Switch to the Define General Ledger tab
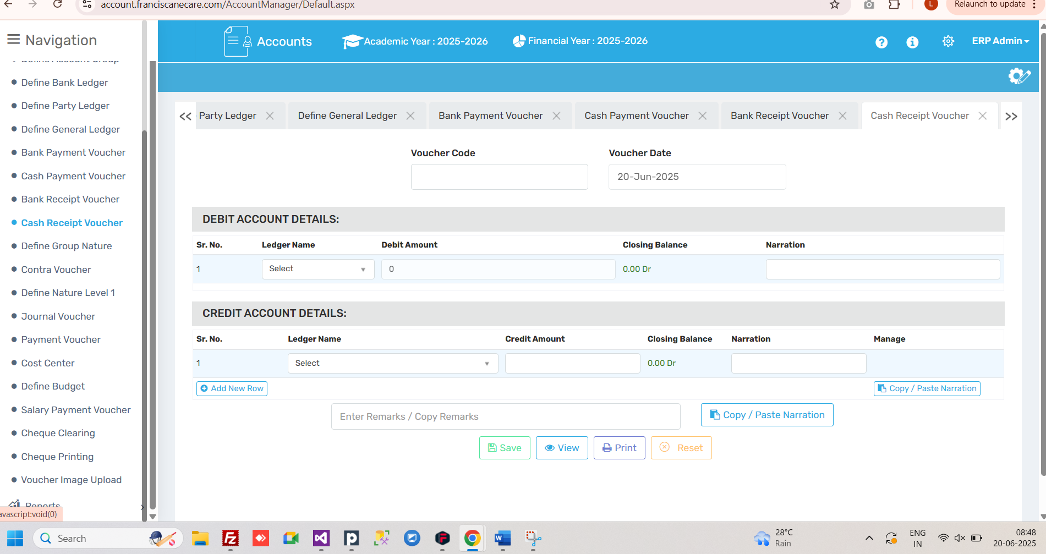1046x554 pixels. (x=347, y=116)
